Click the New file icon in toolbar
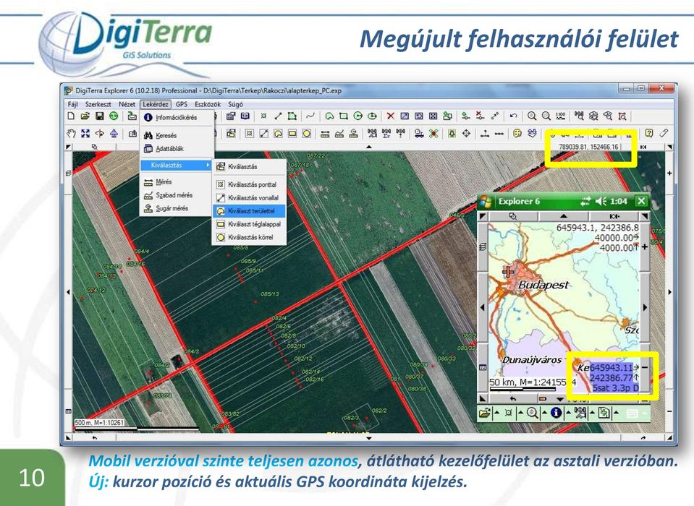The image size is (694, 506). tap(71, 116)
